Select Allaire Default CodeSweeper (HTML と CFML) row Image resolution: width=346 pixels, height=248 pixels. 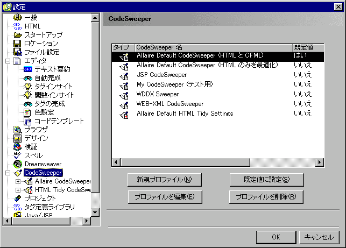tap(218, 56)
